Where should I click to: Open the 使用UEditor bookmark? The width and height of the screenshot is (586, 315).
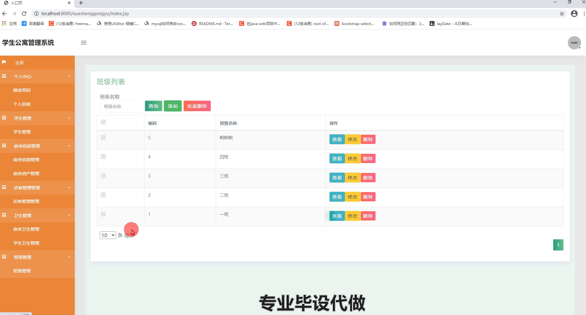(x=117, y=23)
